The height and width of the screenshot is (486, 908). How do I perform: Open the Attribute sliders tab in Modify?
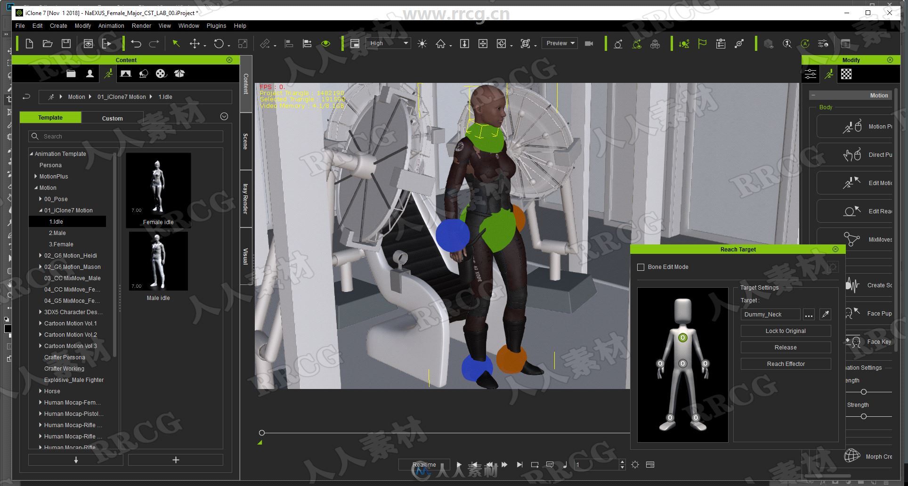tap(811, 74)
